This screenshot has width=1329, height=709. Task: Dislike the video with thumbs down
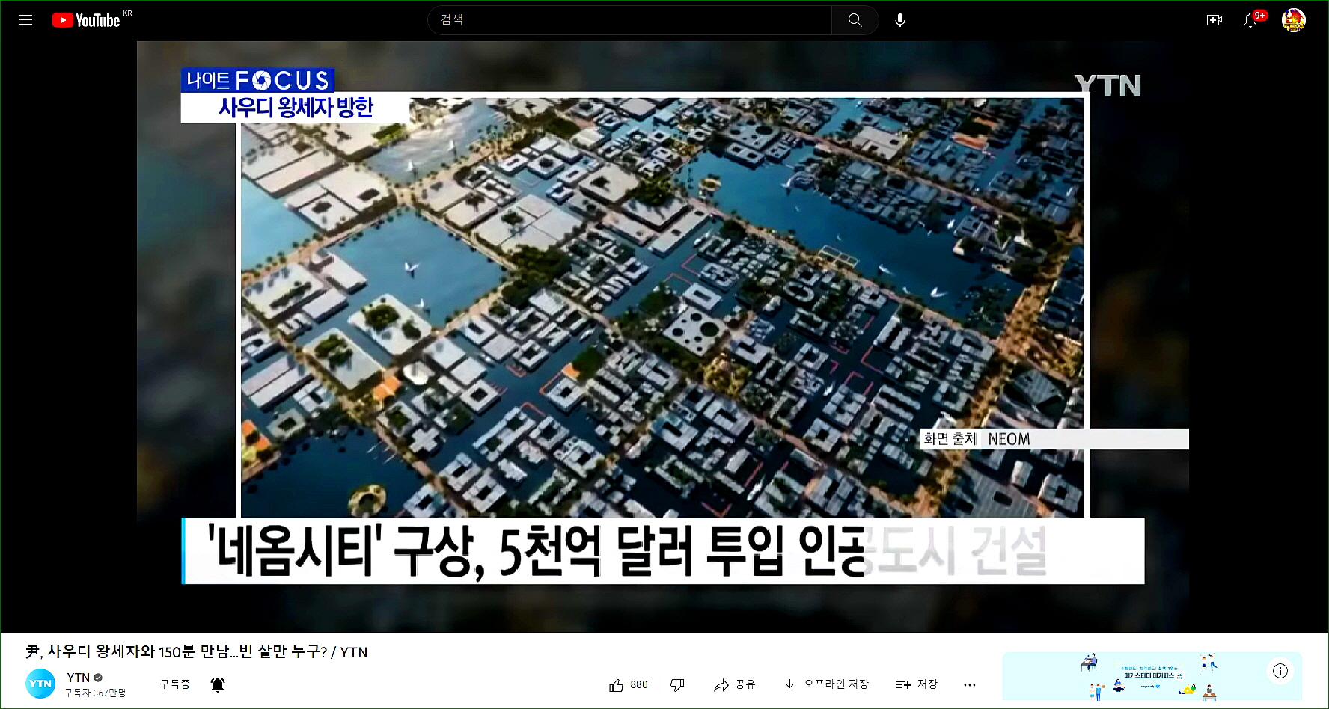(x=677, y=685)
